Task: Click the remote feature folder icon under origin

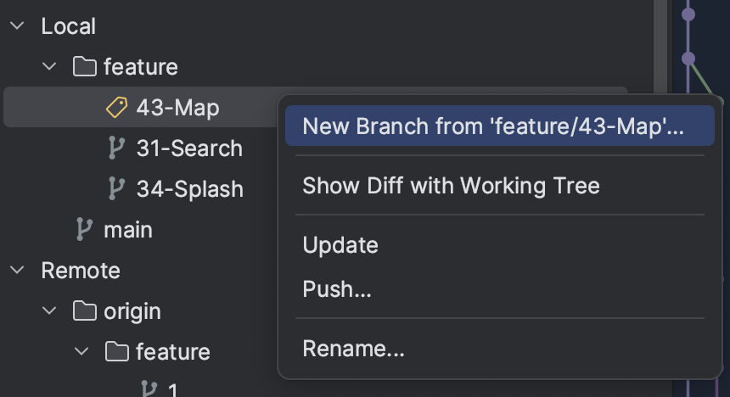Action: point(117,351)
